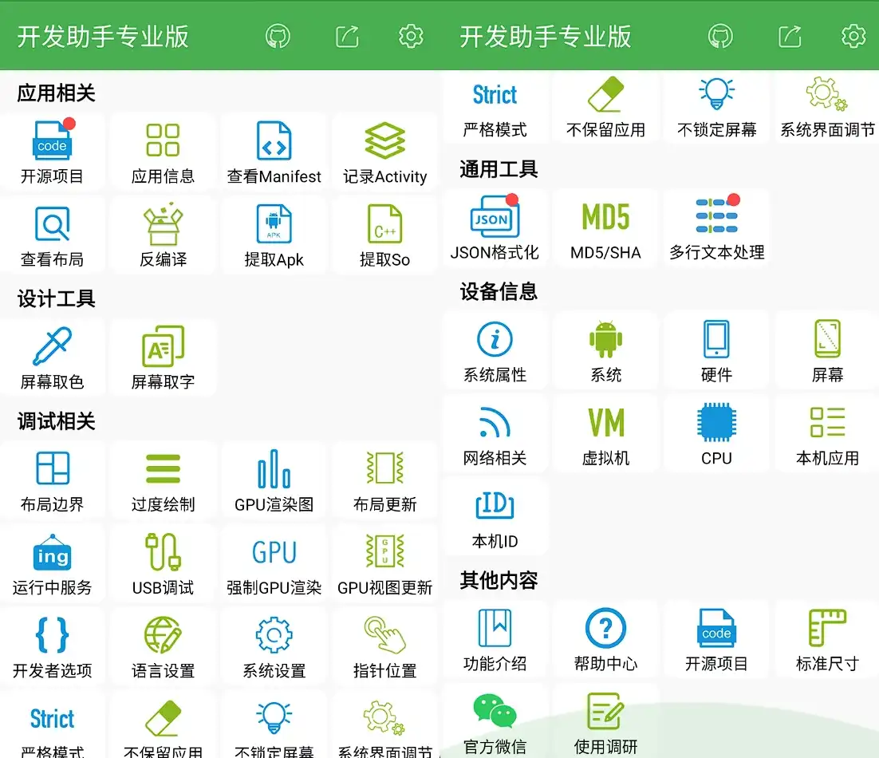Viewport: 879px width, 758px height.
Task: Open the 网络相关 network info
Action: [495, 434]
